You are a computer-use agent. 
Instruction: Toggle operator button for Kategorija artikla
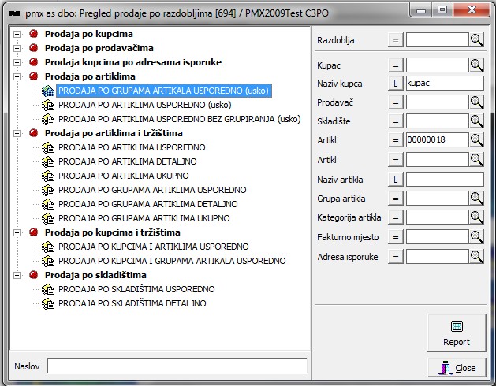(x=395, y=217)
